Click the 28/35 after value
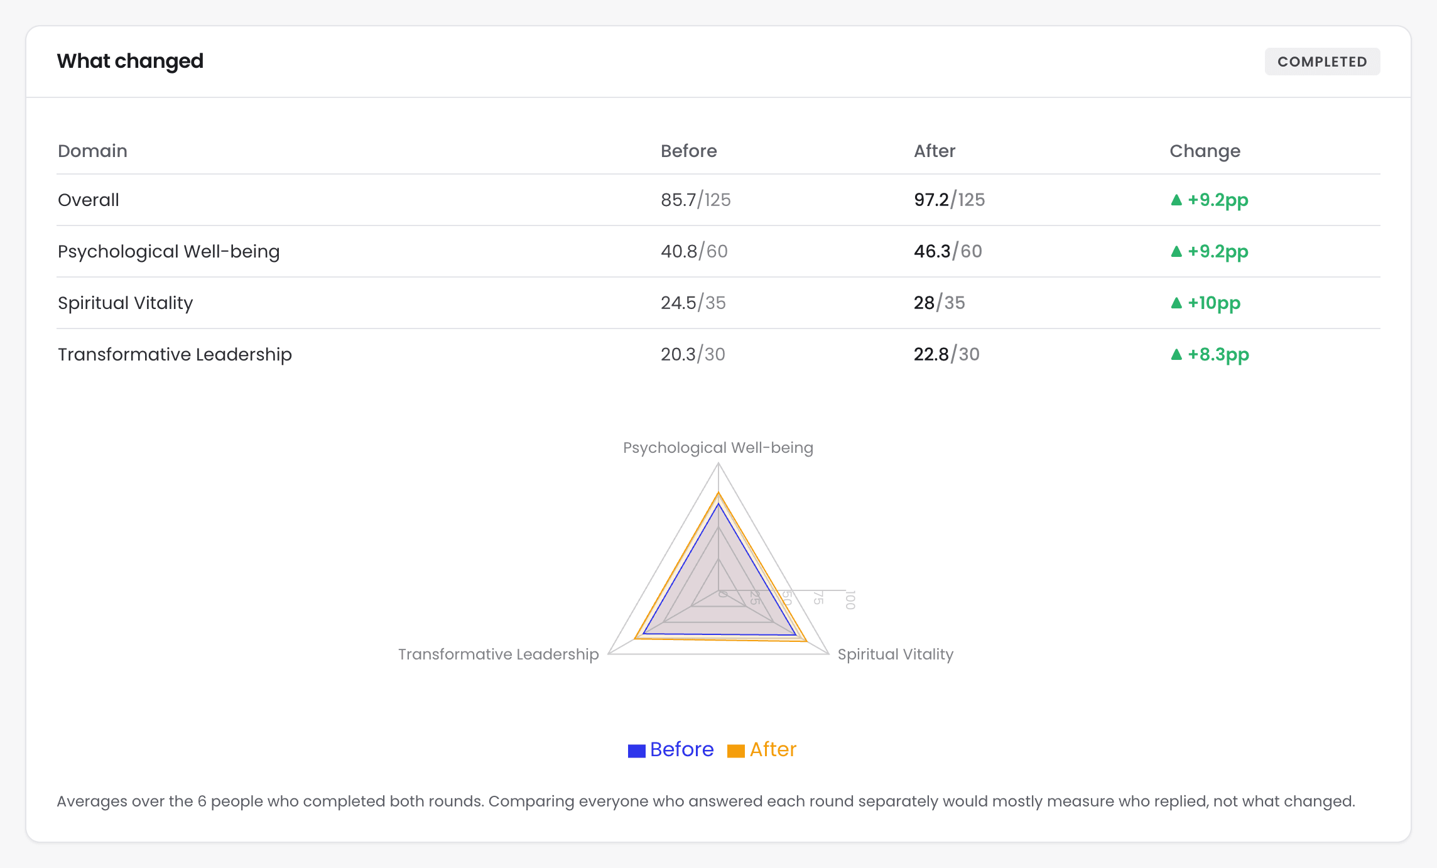Viewport: 1437px width, 868px height. [939, 303]
